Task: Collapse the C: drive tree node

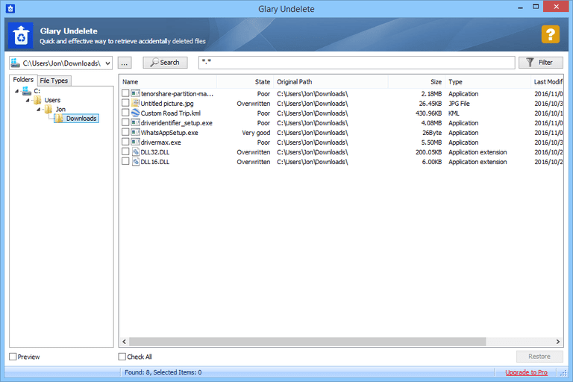Action: coord(17,91)
